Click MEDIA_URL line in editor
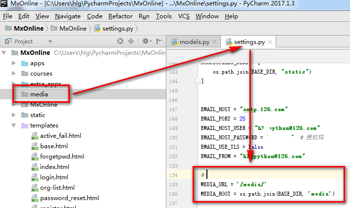The width and height of the screenshot is (350, 208). (234, 184)
